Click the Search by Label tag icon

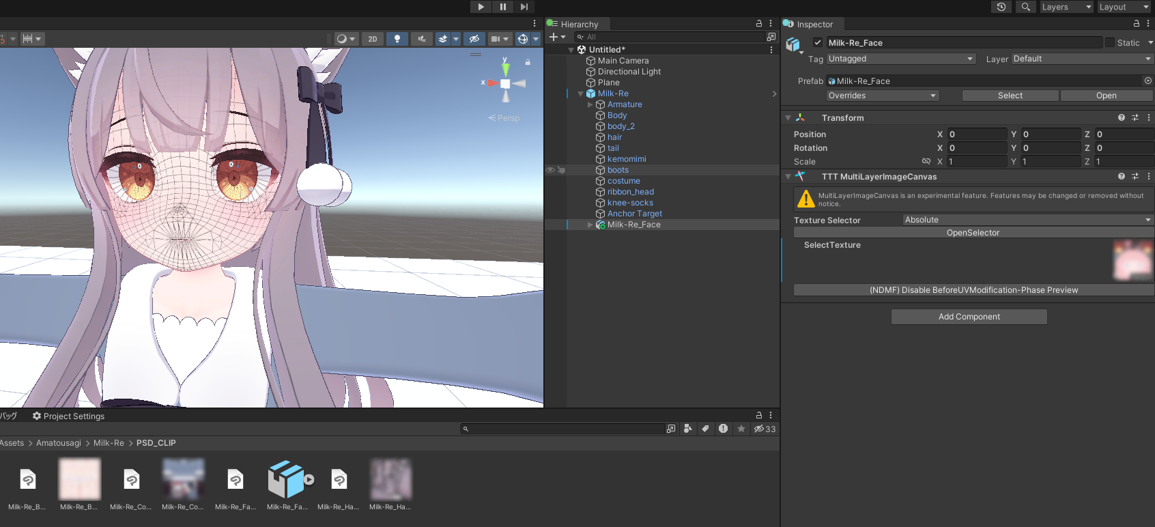coord(705,429)
